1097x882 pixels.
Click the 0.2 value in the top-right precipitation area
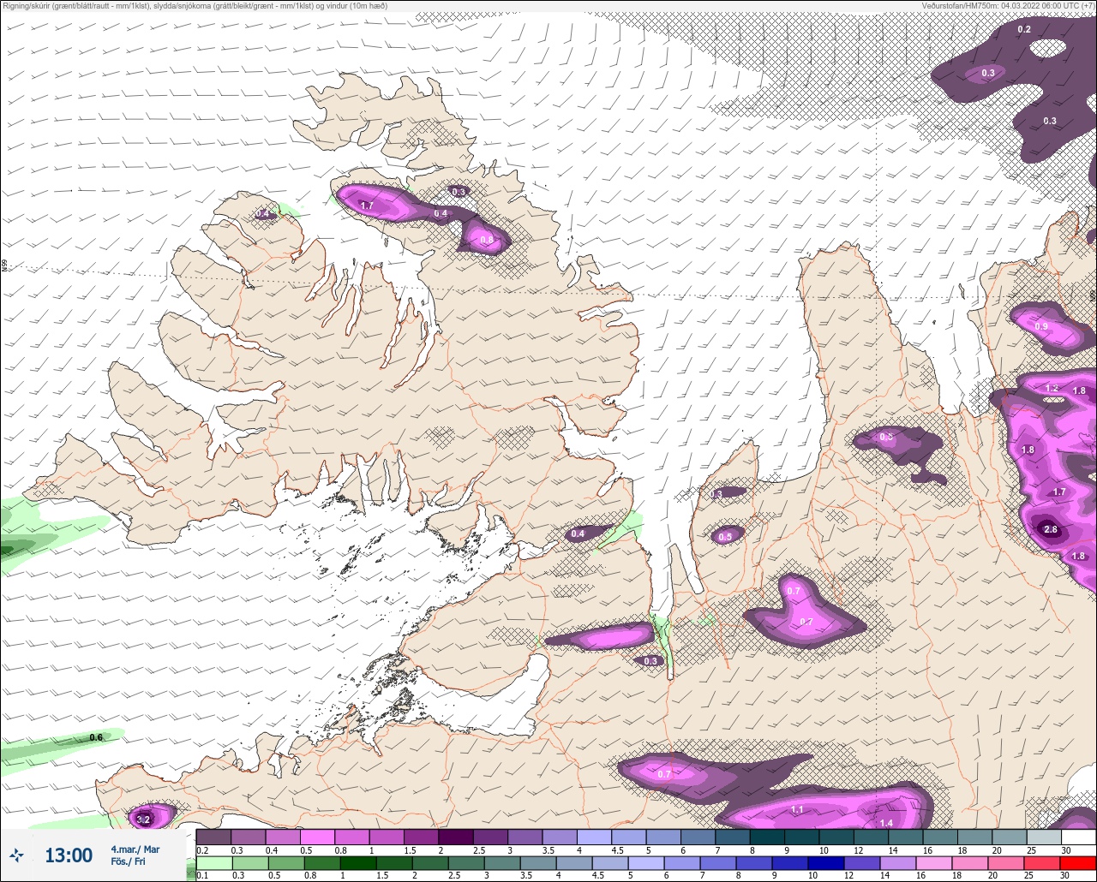(x=1024, y=29)
